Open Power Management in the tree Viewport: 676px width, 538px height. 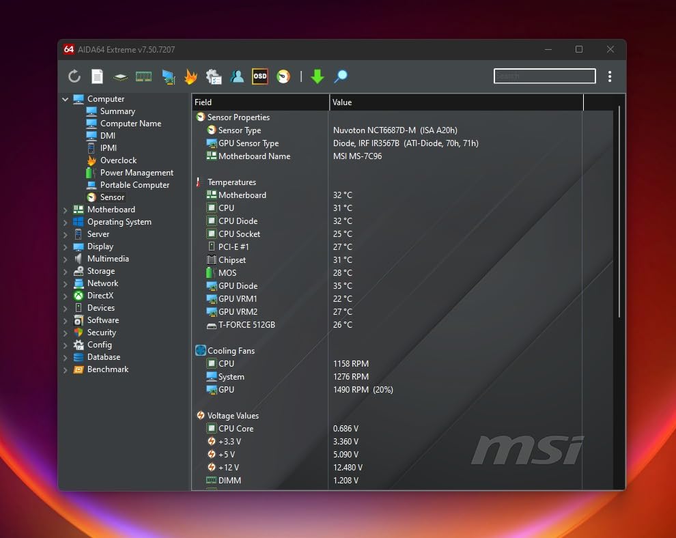coord(137,173)
